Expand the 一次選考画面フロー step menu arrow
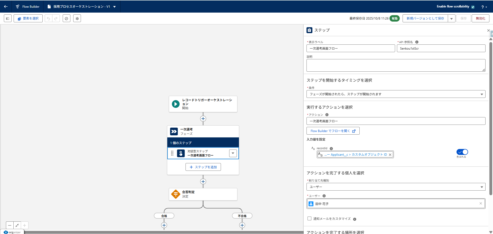 233,153
